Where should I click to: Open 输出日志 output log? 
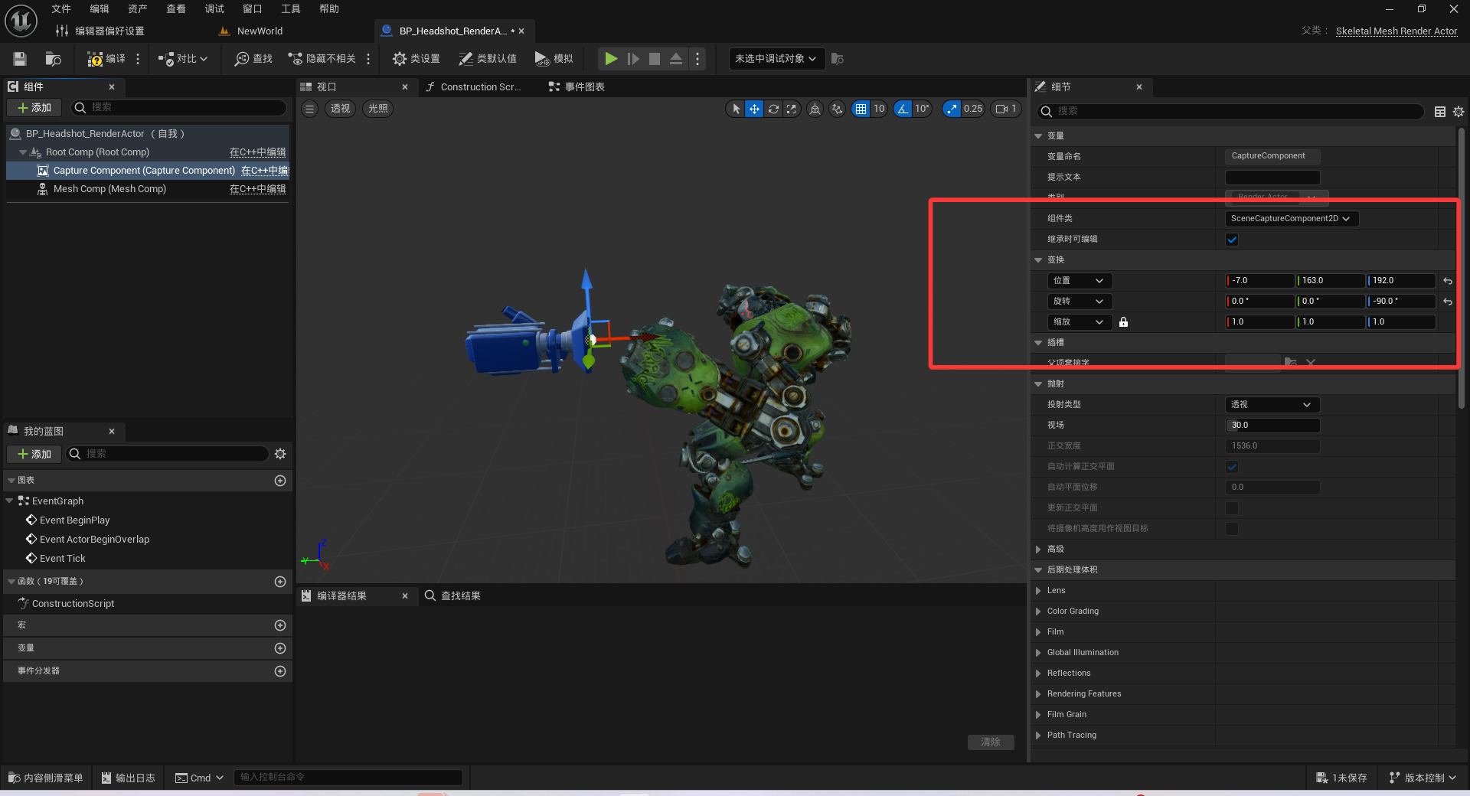tap(129, 778)
